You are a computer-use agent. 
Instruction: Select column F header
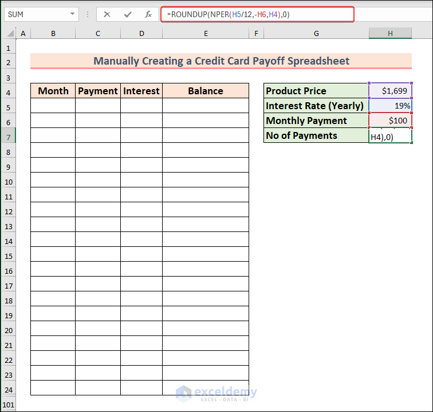click(x=256, y=34)
